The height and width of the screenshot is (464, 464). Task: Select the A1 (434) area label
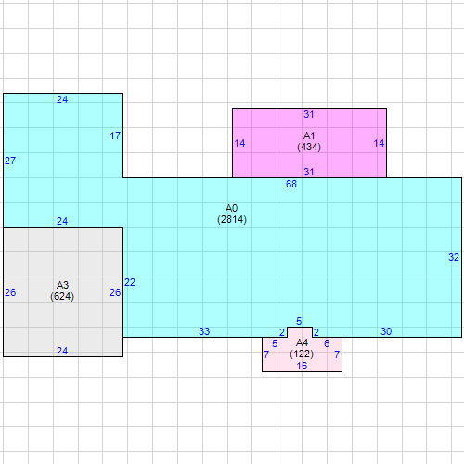pos(309,141)
